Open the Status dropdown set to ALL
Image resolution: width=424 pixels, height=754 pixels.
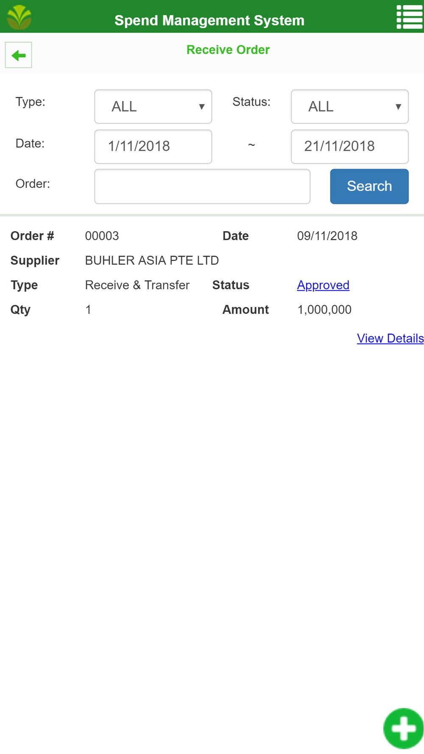point(350,106)
